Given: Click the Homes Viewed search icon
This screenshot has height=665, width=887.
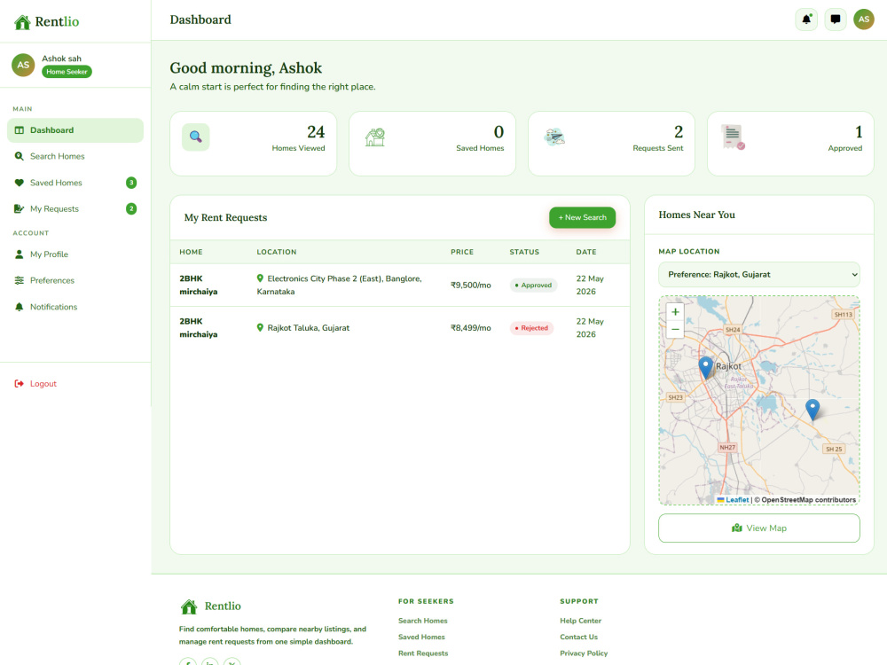Looking at the screenshot, I should pyautogui.click(x=196, y=137).
